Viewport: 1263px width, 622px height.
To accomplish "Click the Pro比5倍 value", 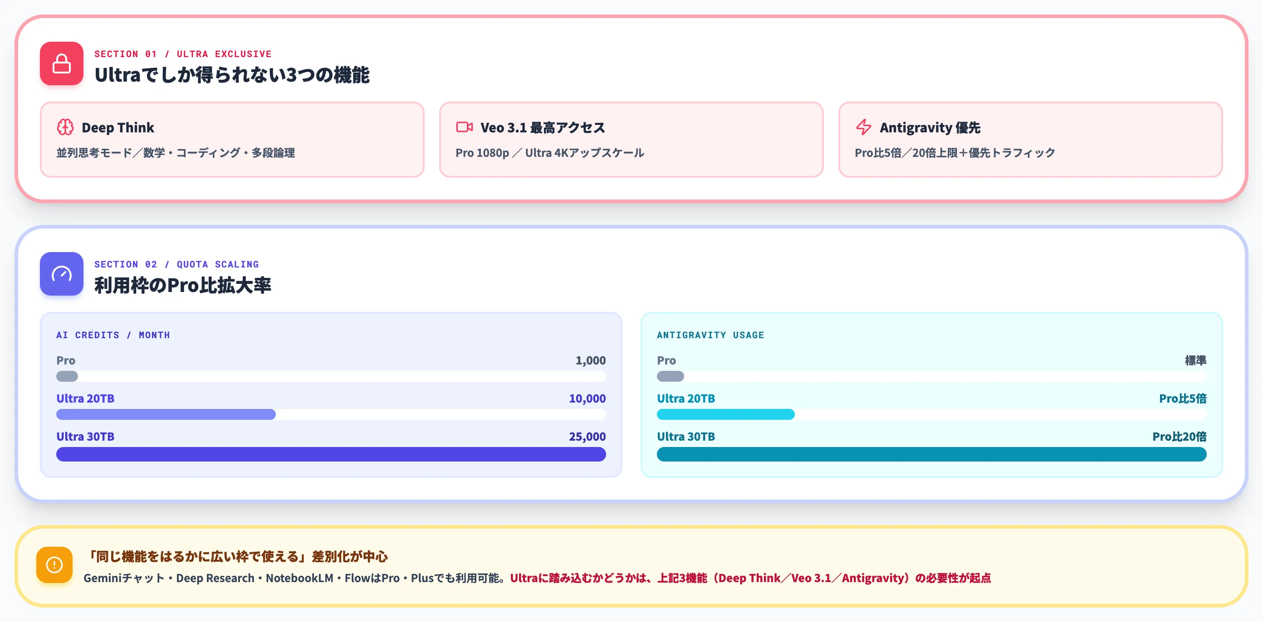I will click(1183, 398).
